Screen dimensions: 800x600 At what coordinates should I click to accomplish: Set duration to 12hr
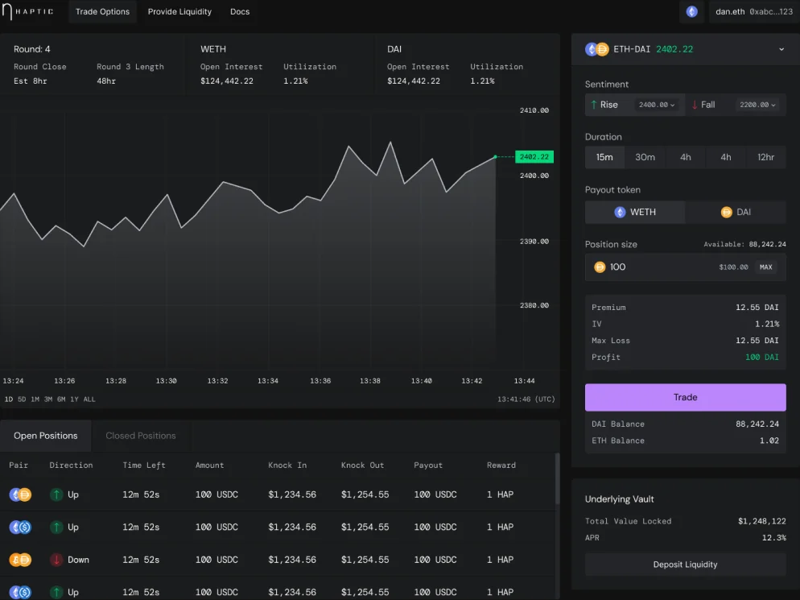(x=766, y=157)
